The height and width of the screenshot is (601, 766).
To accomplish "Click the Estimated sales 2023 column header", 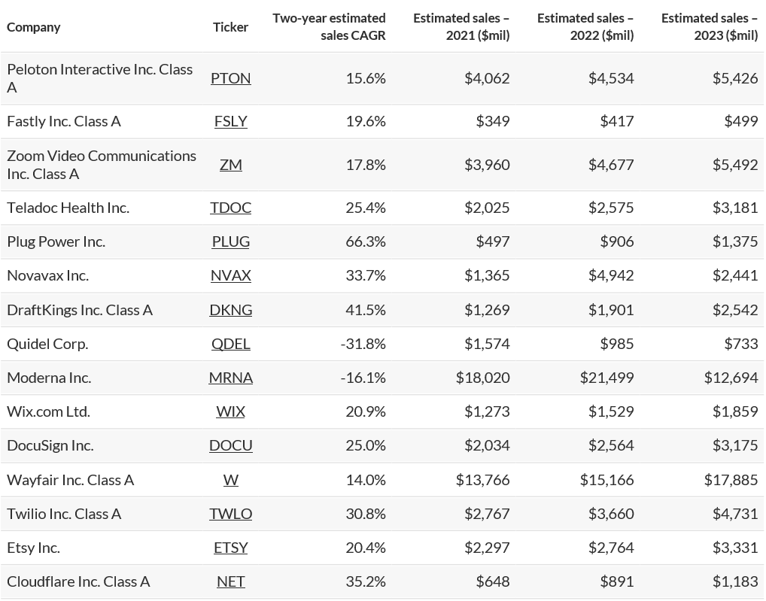I will coord(710,26).
